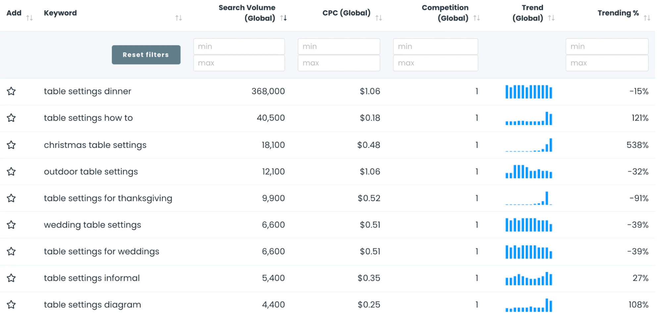This screenshot has height=318, width=662.
Task: Click the Keyword column header
Action: pos(60,13)
